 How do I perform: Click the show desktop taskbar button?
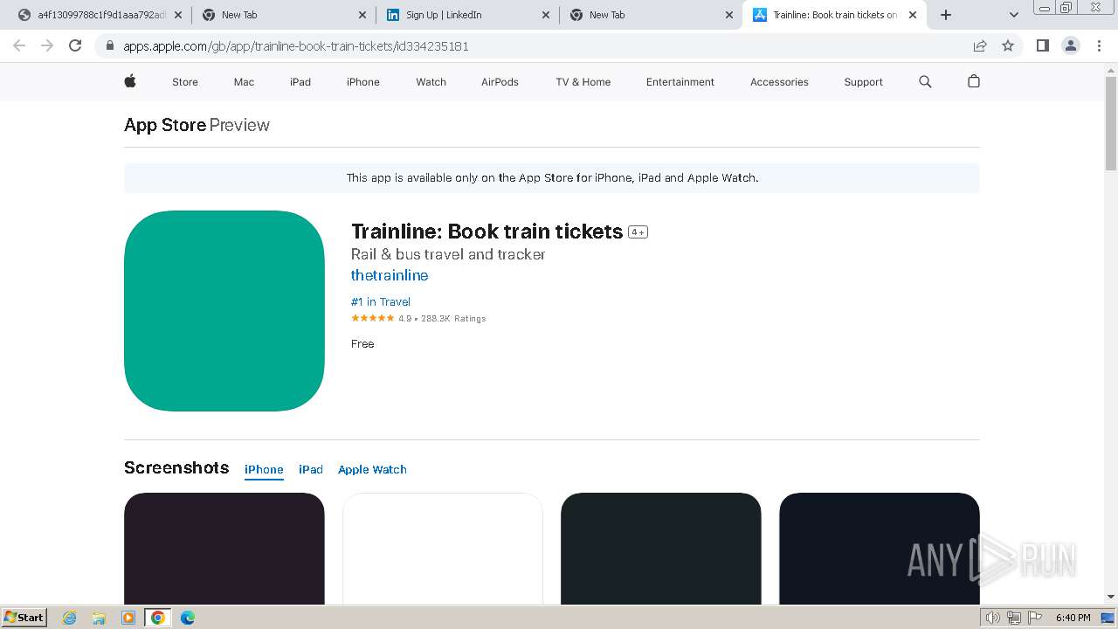1108,618
